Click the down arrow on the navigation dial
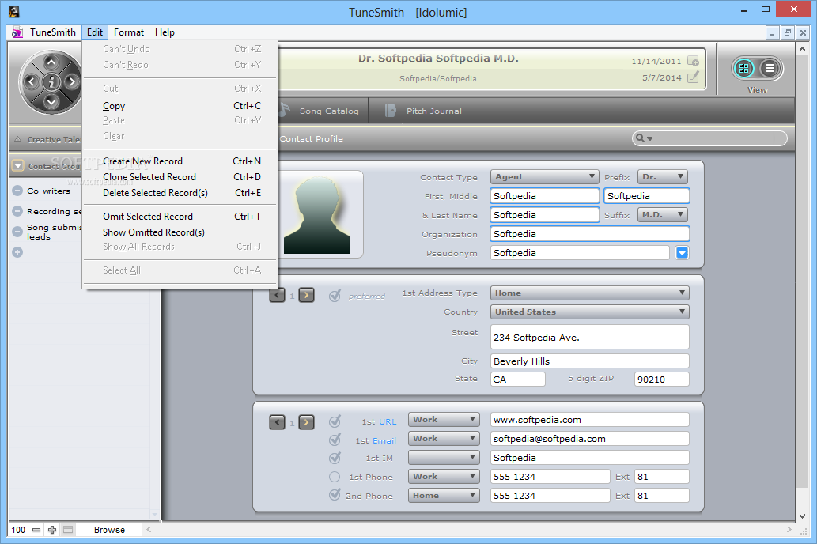 (51, 100)
